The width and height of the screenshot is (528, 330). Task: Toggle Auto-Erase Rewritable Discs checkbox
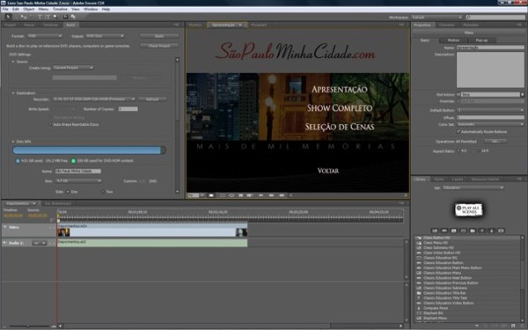[50, 125]
